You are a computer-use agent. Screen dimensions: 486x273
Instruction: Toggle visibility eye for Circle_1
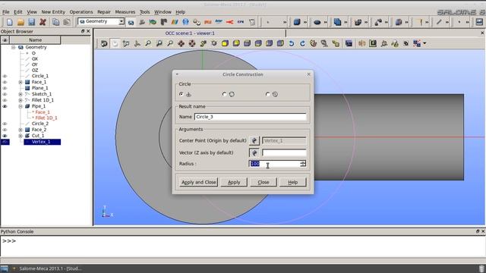[5, 76]
